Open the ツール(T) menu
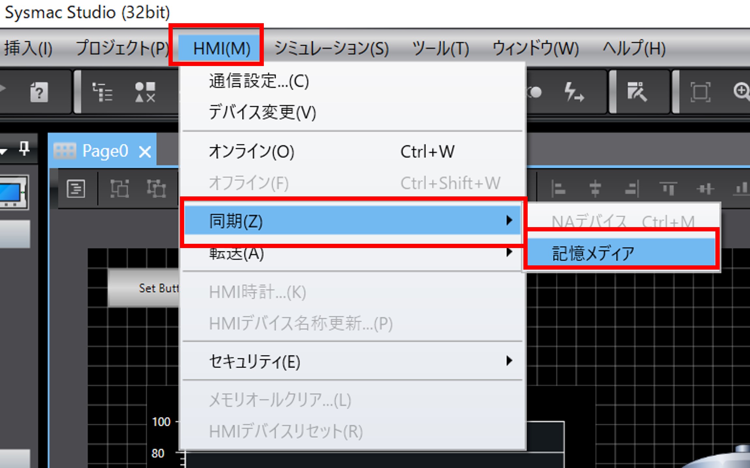The height and width of the screenshot is (468, 750). (x=441, y=48)
